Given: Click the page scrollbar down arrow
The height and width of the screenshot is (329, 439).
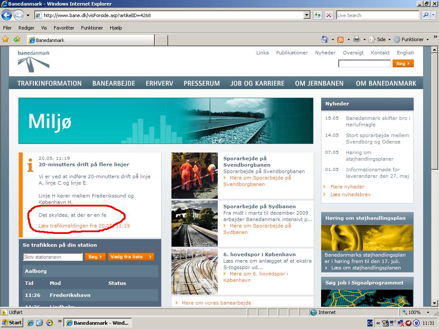Looking at the screenshot, I should pos(434,303).
